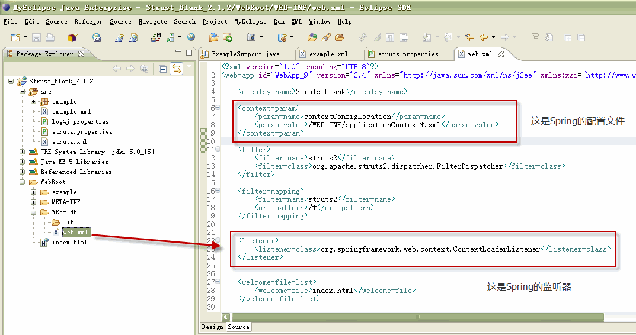
Task: Toggle Link with Editor in Package Explorer
Action: pos(177,69)
